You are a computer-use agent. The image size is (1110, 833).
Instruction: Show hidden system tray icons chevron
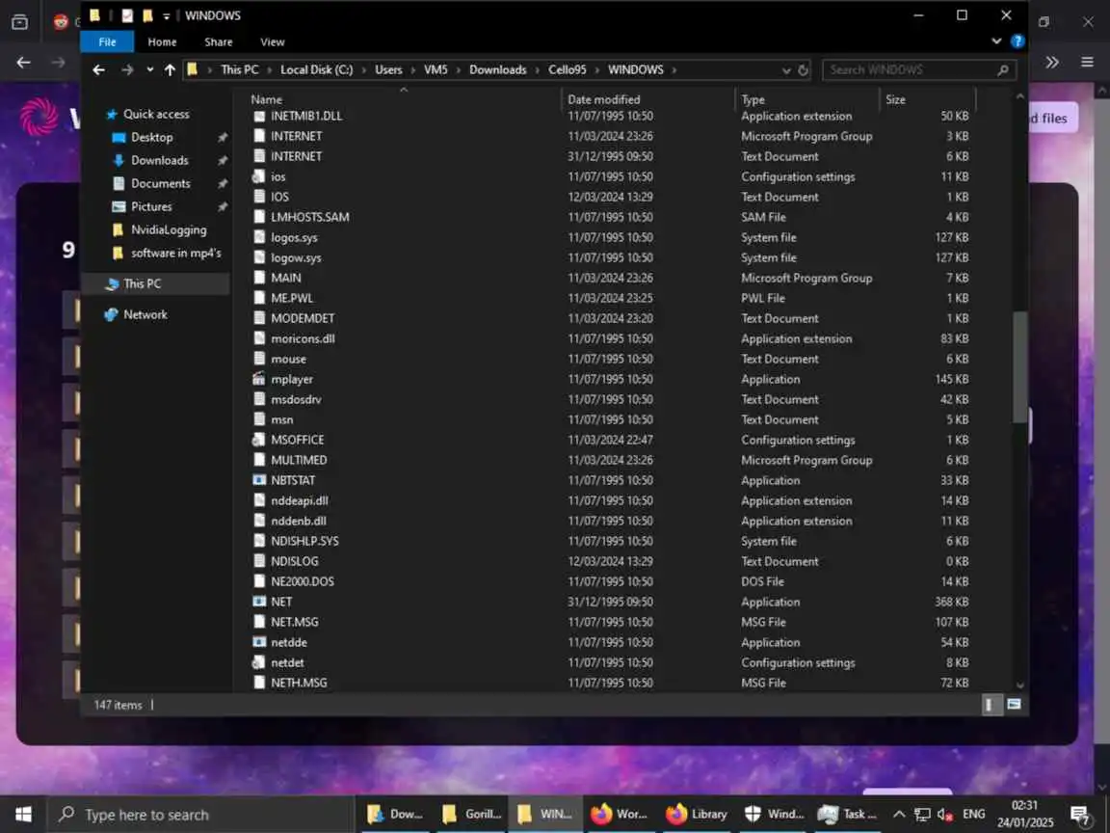[898, 815]
